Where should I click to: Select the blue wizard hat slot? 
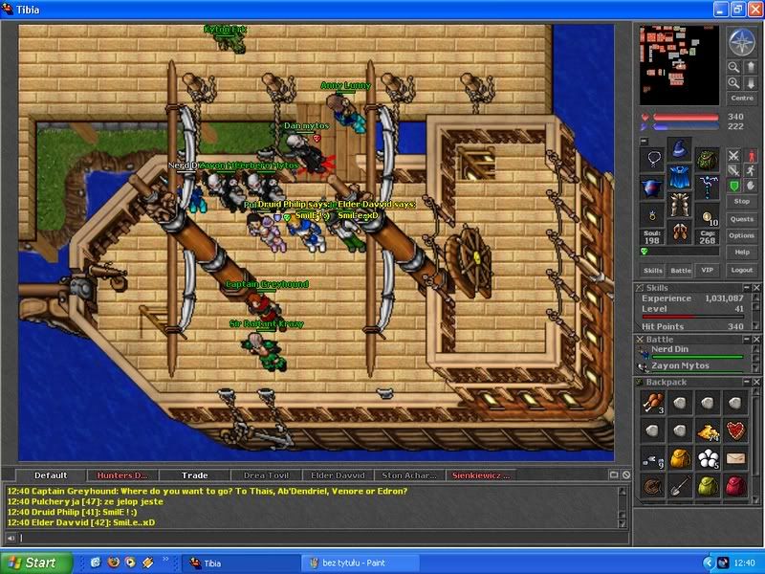point(679,149)
